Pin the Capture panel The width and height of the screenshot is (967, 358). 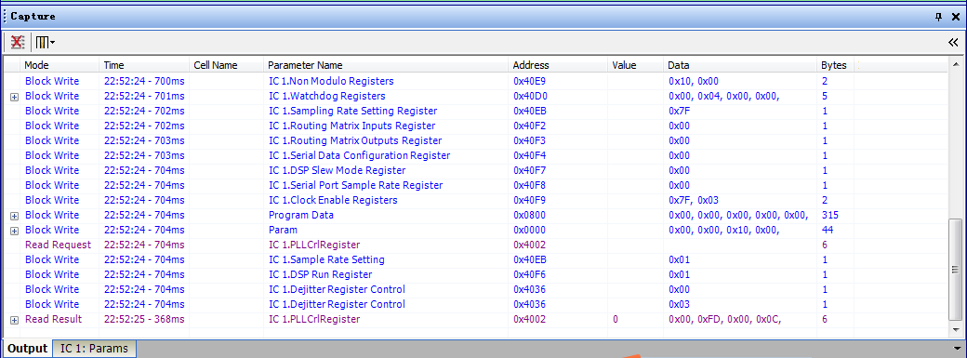tap(938, 17)
